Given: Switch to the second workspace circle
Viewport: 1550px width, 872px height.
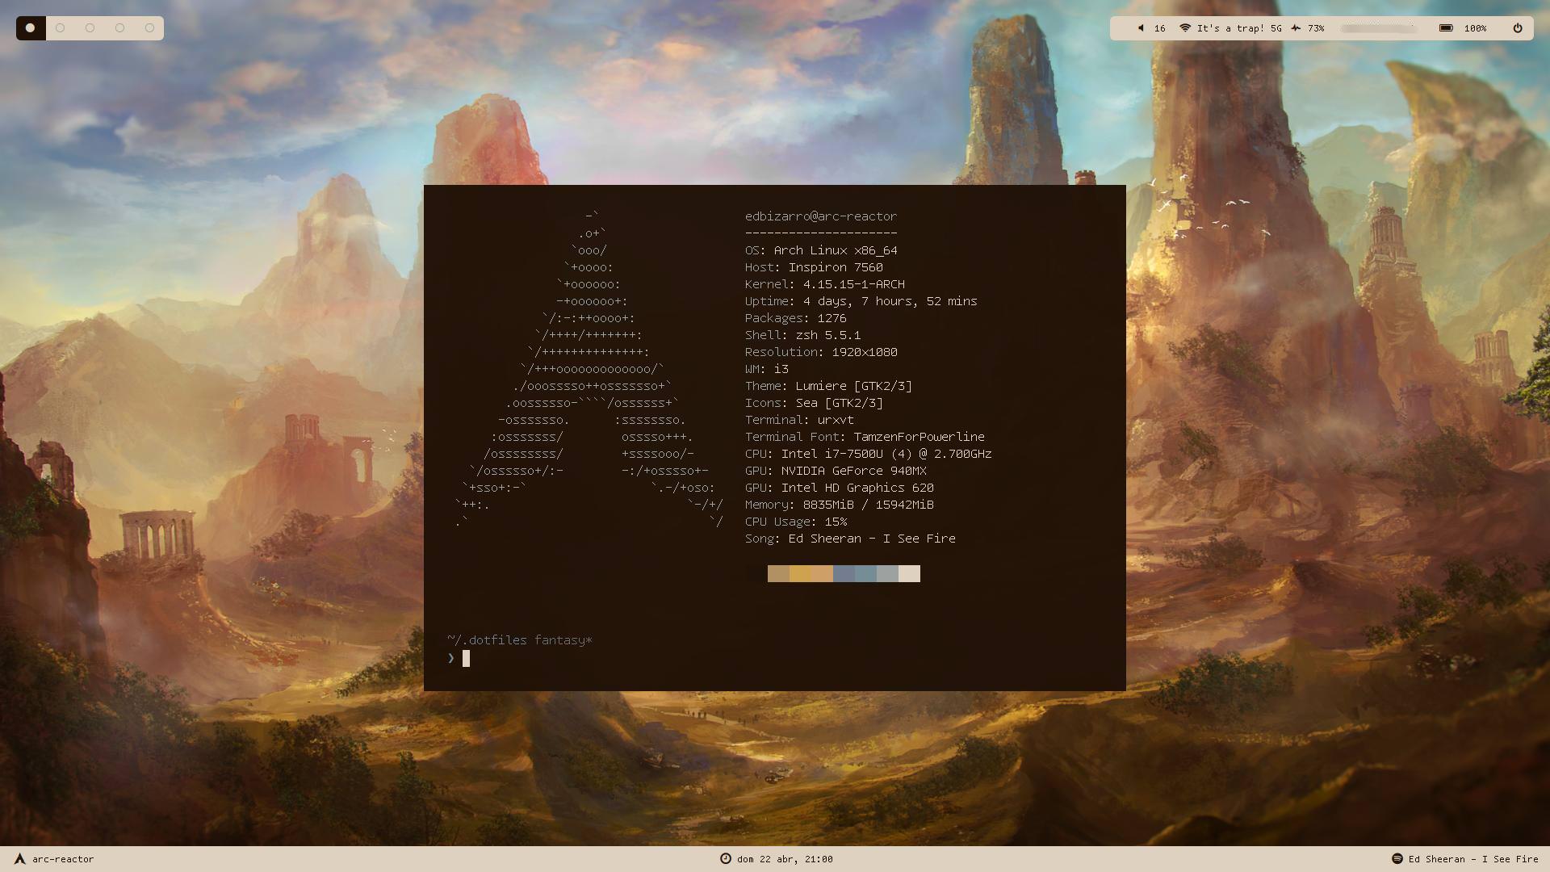Looking at the screenshot, I should click(x=60, y=28).
